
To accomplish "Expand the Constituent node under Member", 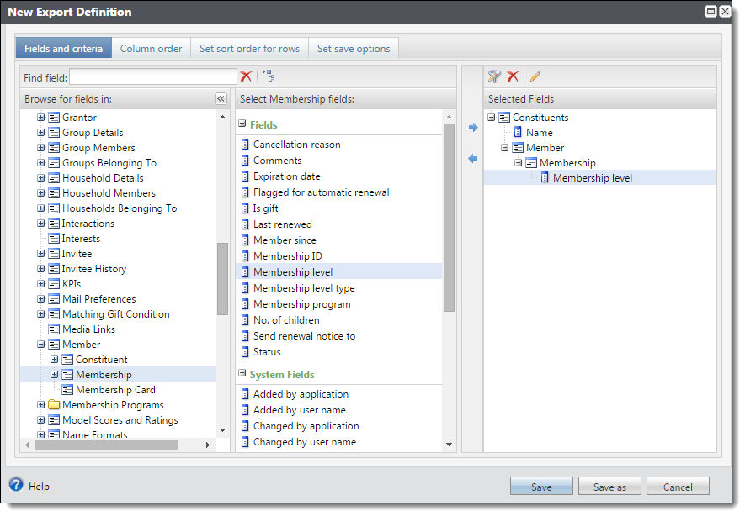I will point(54,360).
